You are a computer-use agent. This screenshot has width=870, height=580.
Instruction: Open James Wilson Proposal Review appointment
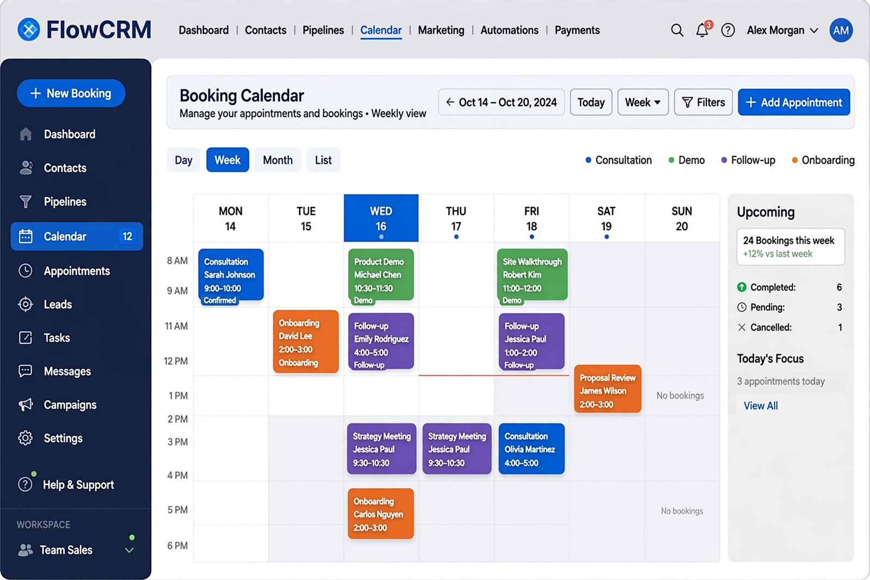(607, 389)
